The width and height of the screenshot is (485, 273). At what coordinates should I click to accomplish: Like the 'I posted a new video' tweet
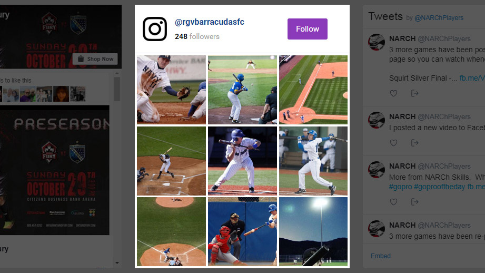(x=393, y=143)
